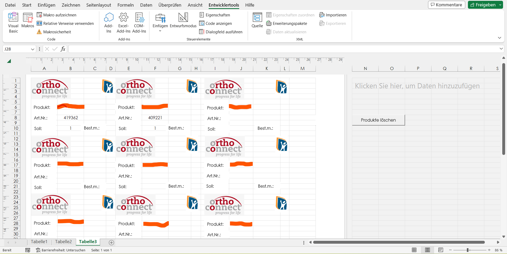507x254 pixels.
Task: Collapse the ribbon with the chevron
Action: [x=499, y=38]
